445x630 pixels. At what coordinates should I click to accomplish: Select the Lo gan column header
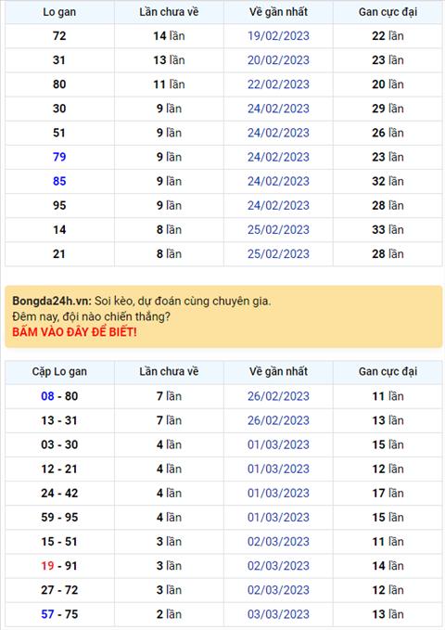59,12
